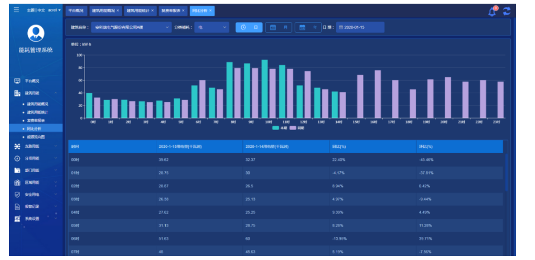Click the 系统设置 computer icon in sidebar
The width and height of the screenshot is (535, 260).
(x=17, y=219)
